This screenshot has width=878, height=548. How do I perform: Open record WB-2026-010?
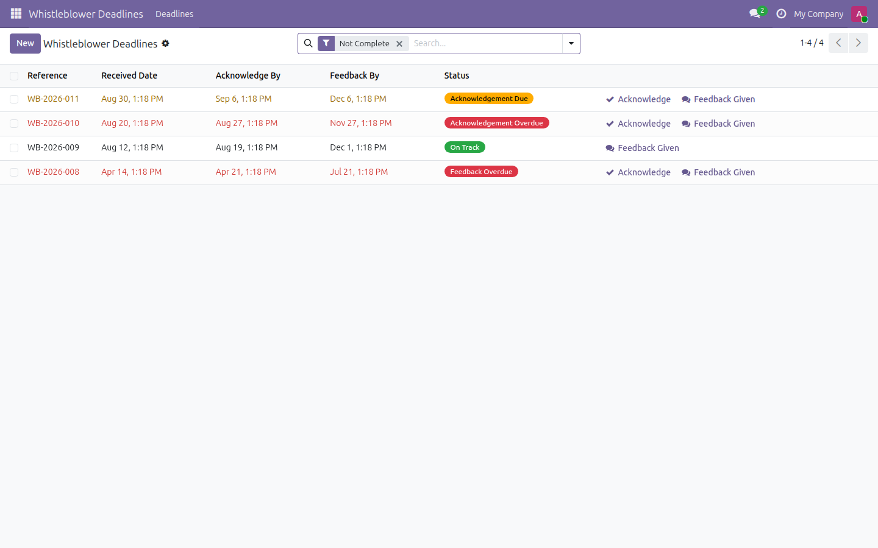point(53,123)
